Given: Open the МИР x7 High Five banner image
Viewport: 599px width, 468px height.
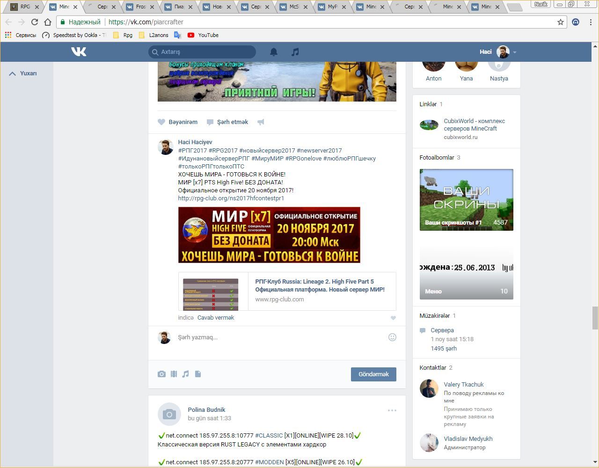Looking at the screenshot, I should [269, 235].
